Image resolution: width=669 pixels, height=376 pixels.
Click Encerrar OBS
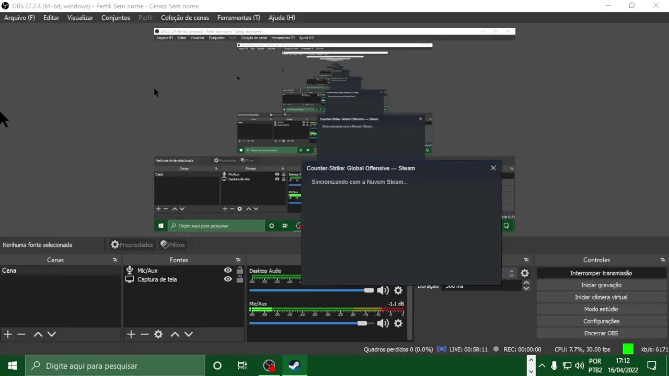coord(601,333)
